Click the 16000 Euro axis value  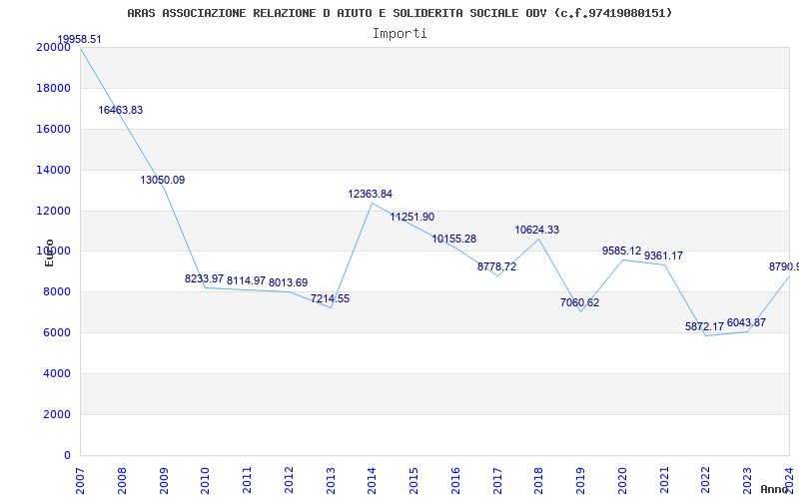click(x=53, y=129)
